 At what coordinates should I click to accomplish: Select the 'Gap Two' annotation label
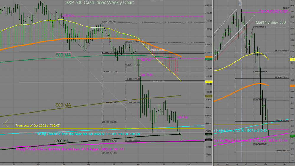(x=146, y=60)
